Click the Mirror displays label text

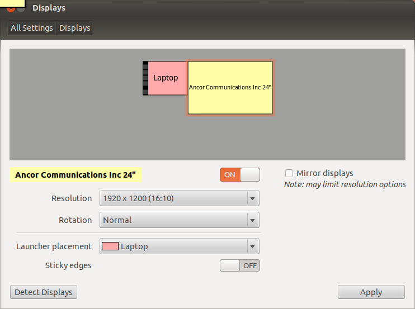pos(325,173)
